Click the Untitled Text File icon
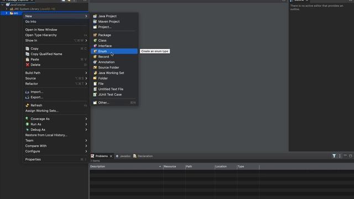 95,89
